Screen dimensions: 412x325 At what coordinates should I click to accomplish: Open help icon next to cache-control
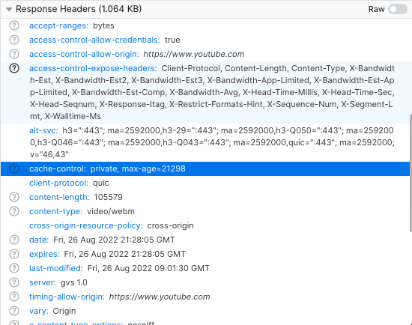14,168
